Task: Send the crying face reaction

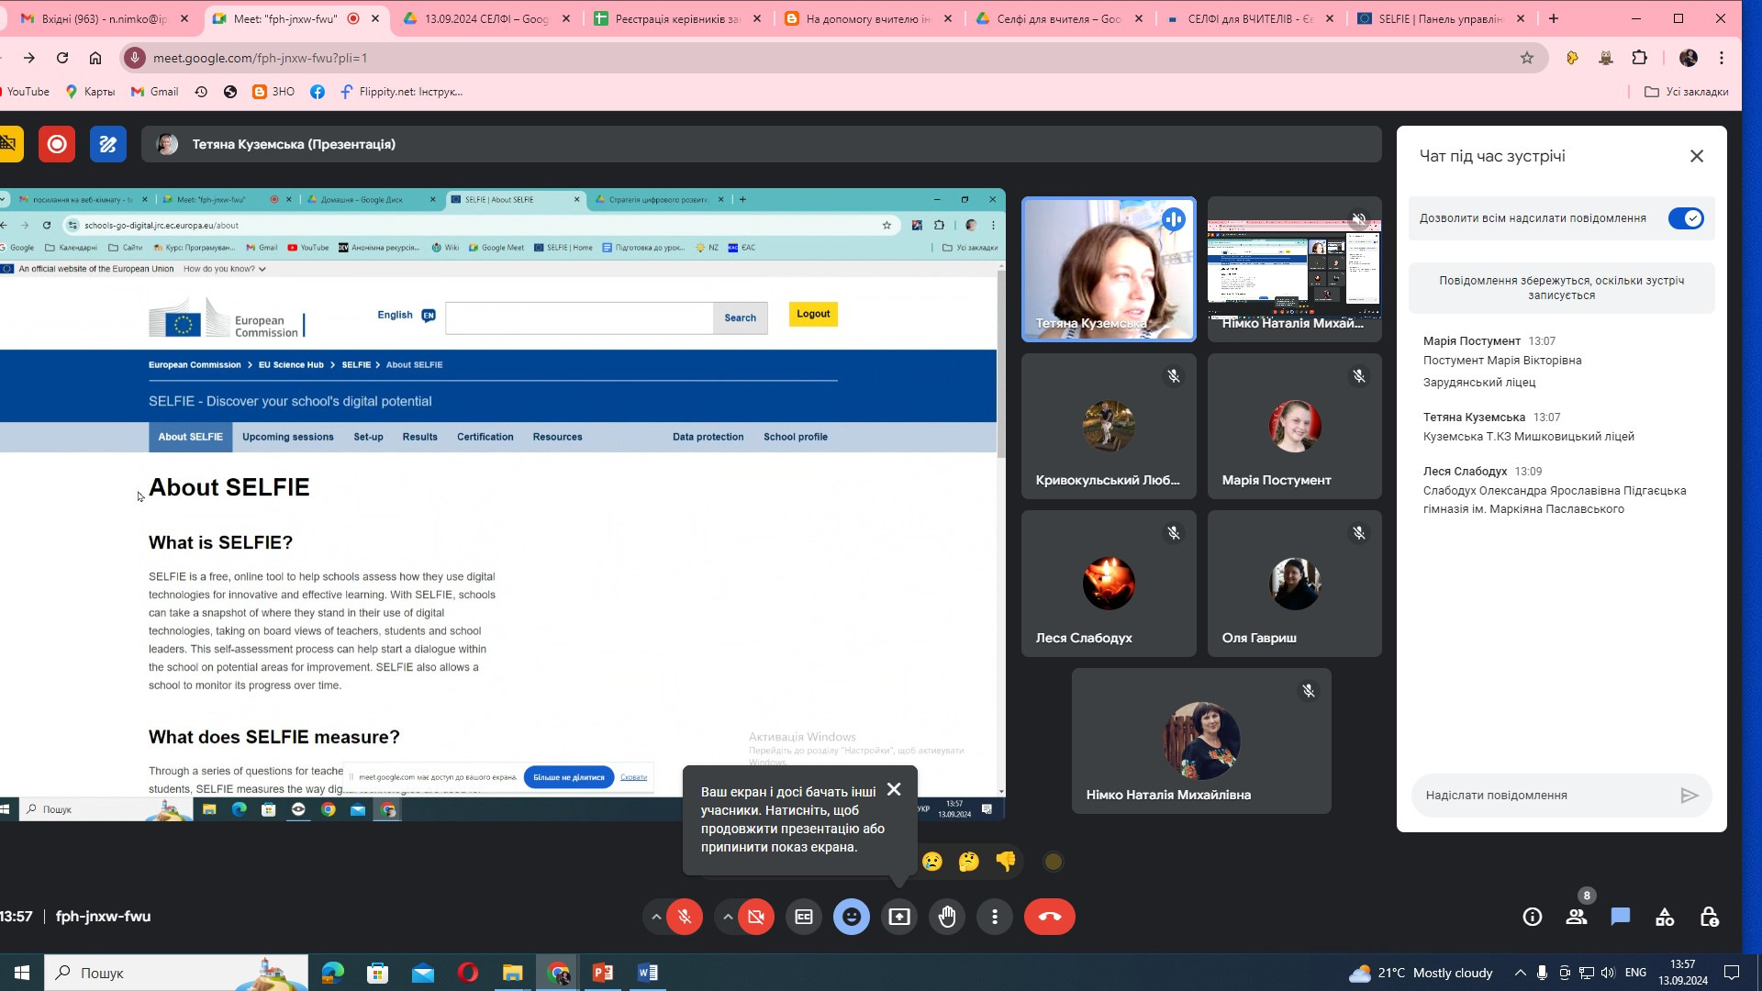Action: coord(932,862)
